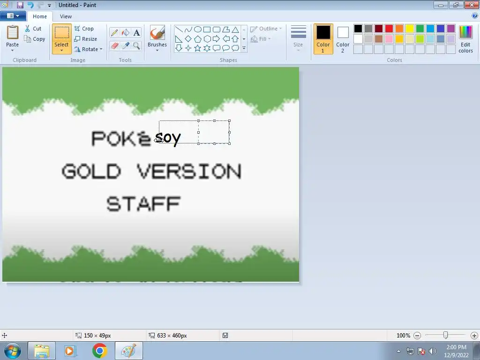Select the Pentagon shape
This screenshot has height=360, width=480.
pos(198,39)
